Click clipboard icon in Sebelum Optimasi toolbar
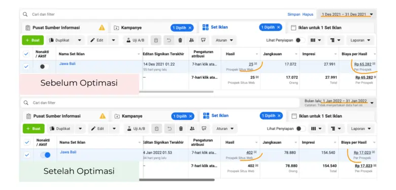The height and width of the screenshot is (190, 396). click(156, 40)
